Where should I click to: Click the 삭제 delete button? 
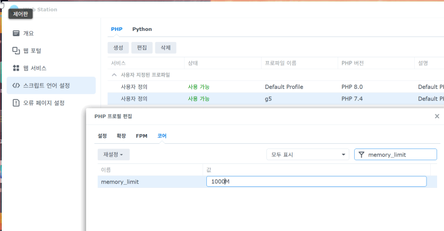(x=166, y=47)
